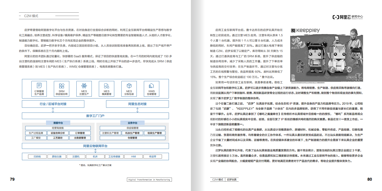
Task: Click the Keeppley brand logo
Action: [x=305, y=30]
